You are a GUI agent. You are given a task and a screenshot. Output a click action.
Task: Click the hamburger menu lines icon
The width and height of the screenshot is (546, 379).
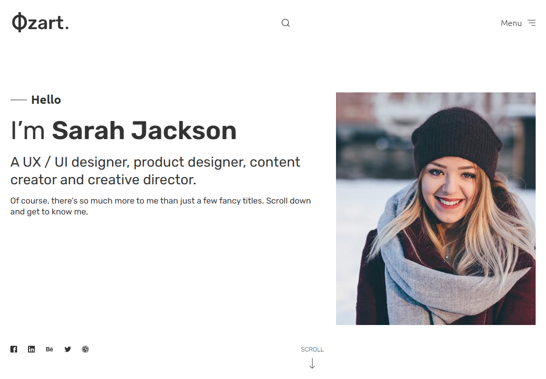tap(531, 23)
